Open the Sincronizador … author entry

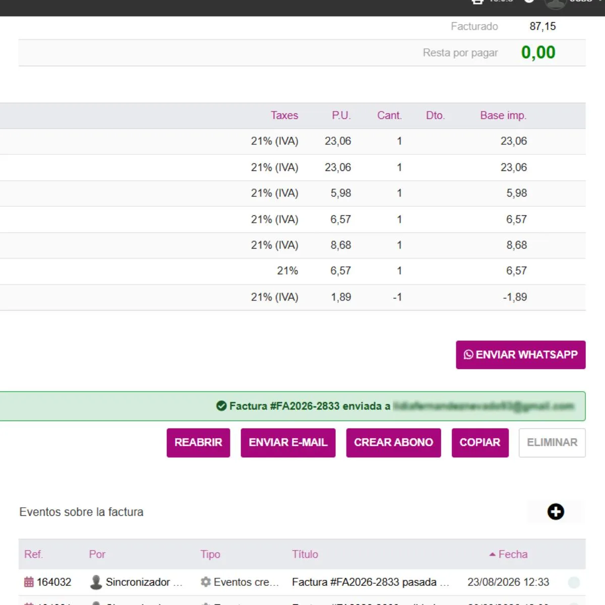point(144,582)
